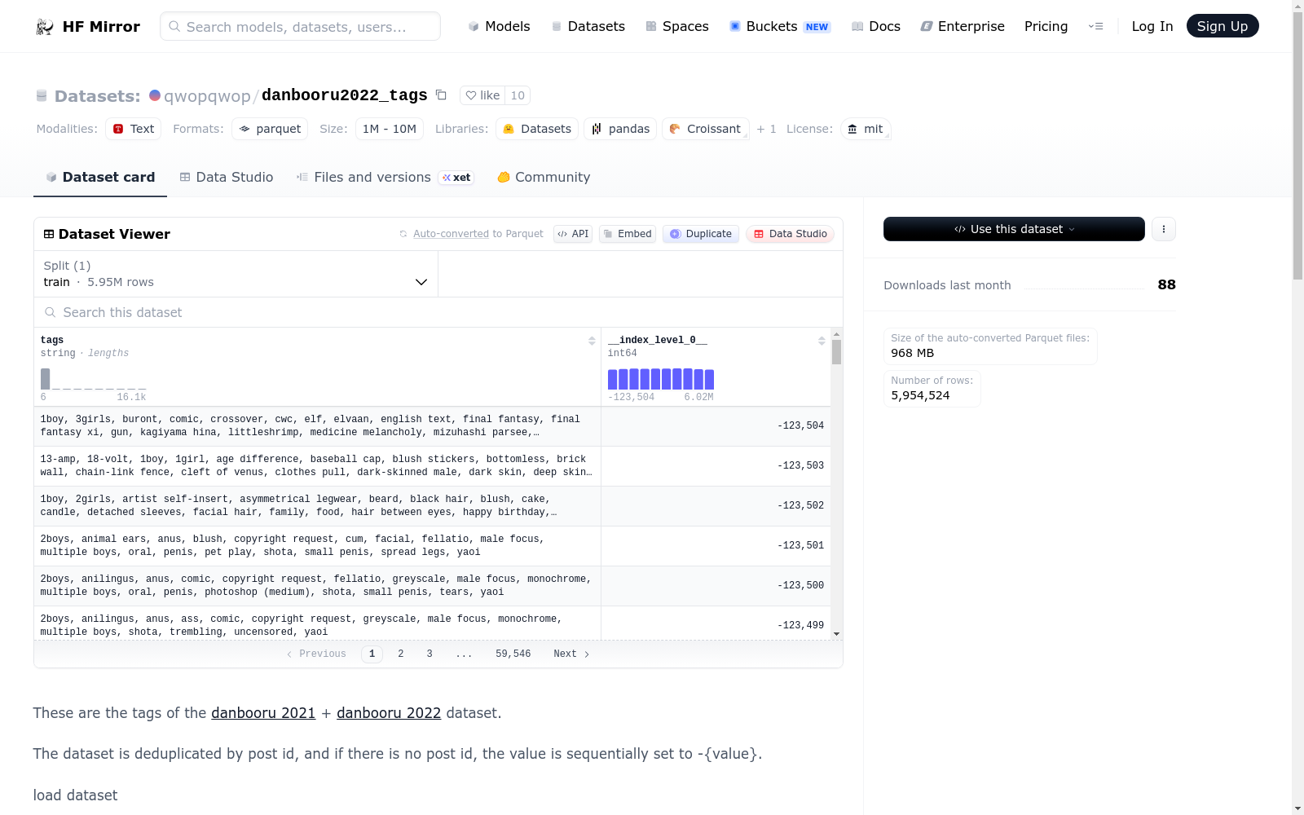
Task: Switch to the Community tab
Action: click(x=544, y=177)
